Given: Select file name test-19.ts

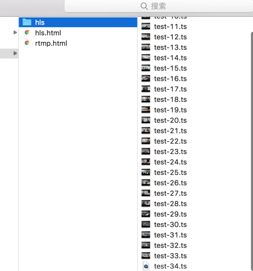Looking at the screenshot, I should click(x=170, y=110).
